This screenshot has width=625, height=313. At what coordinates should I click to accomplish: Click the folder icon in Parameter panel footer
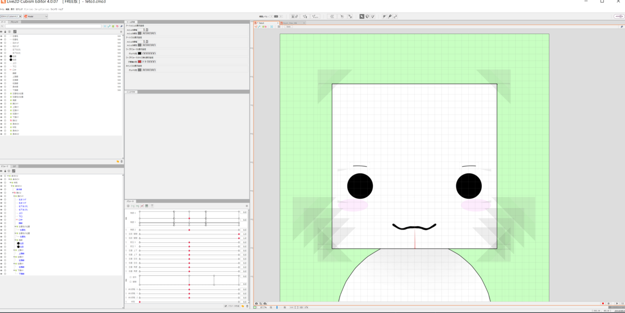pos(243,306)
